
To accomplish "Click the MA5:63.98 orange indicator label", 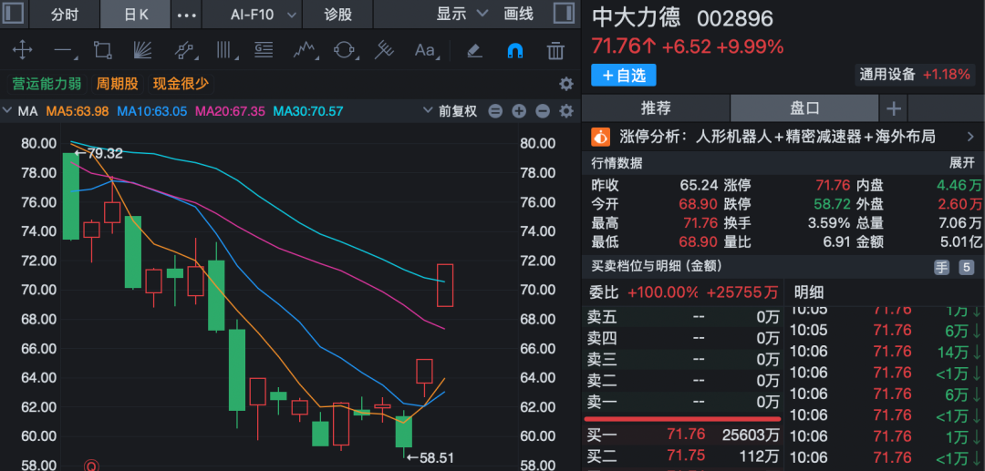I will pos(78,112).
